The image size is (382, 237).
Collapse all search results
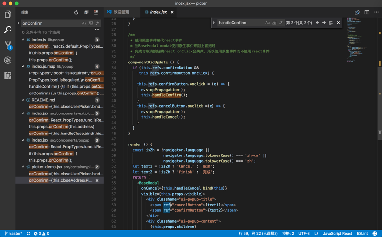pyautogui.click(x=86, y=12)
